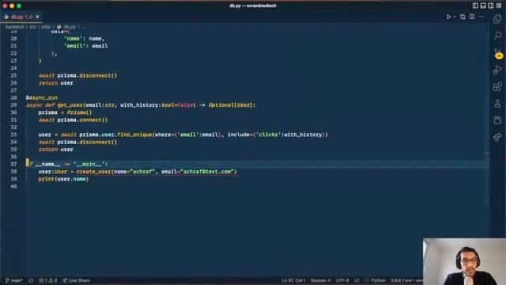Open the Run and Debug view

[x=497, y=70]
